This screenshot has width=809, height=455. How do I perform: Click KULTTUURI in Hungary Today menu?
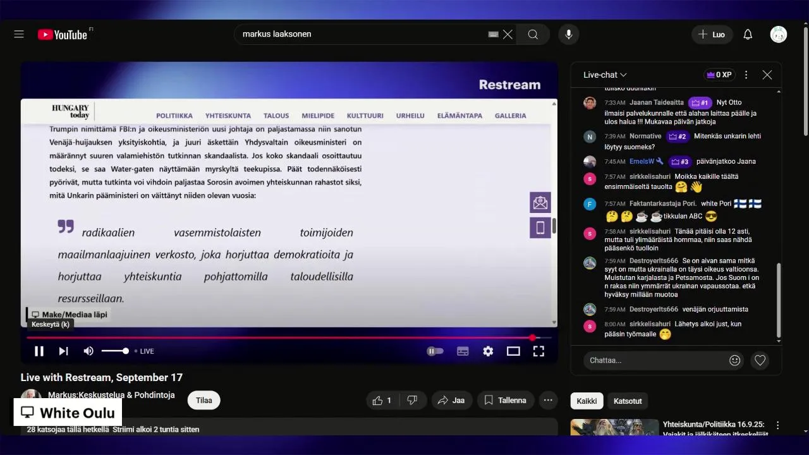pyautogui.click(x=365, y=116)
